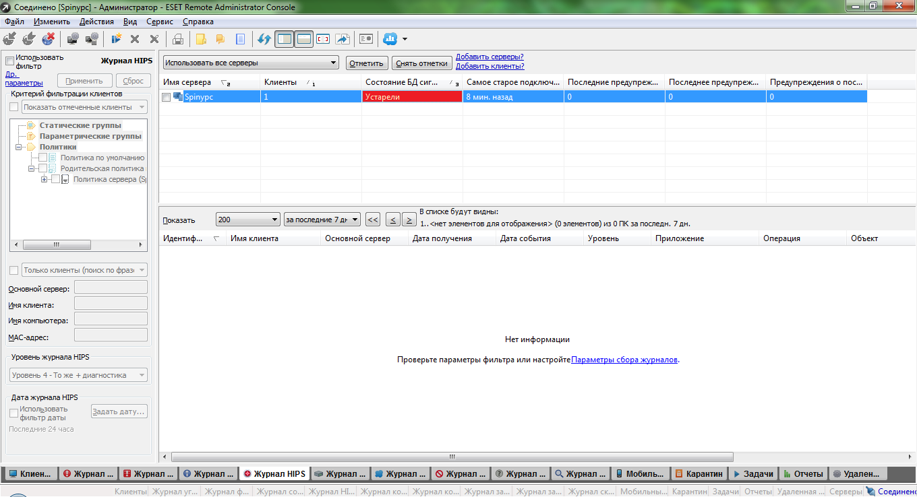Screen dimensions: 917x497
Task: Check the Политика по умолчанию checkbox
Action: pos(42,158)
